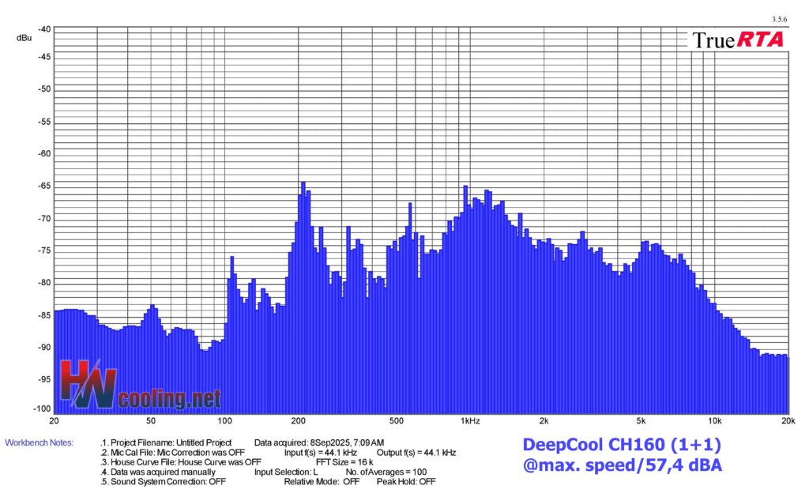Click the 1kHz frequency axis label
The image size is (809, 493).
click(468, 420)
